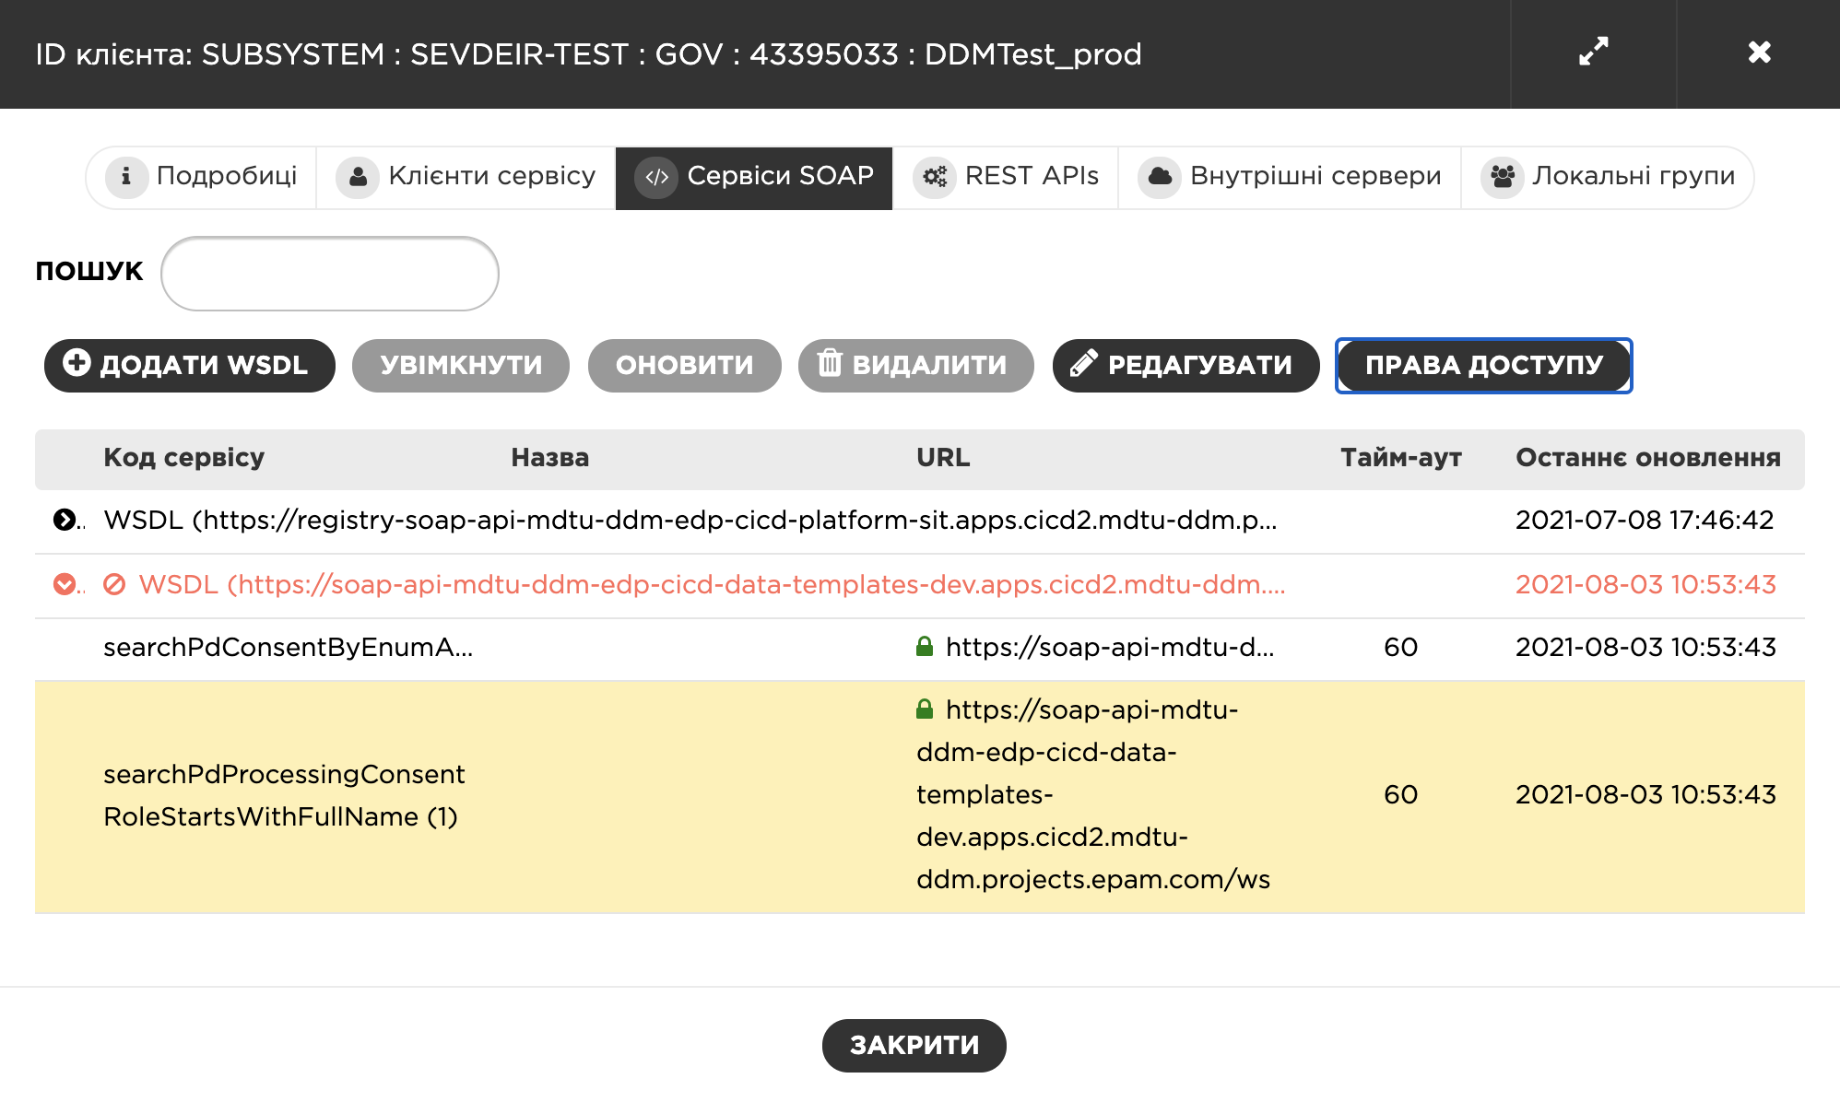Click green padlock on searchPdConsentByEnumA row

[x=925, y=647]
